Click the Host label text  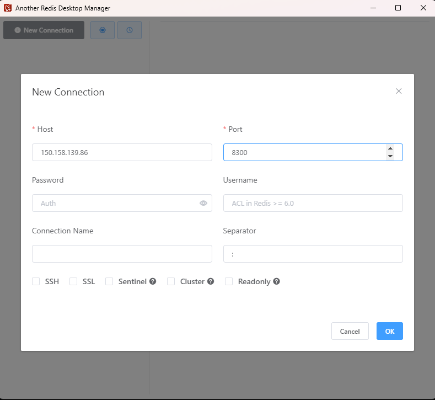[x=45, y=129]
